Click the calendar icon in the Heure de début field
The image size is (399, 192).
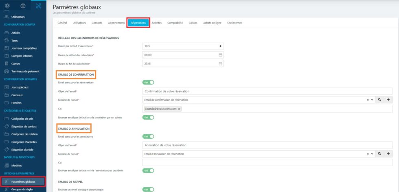coord(220,55)
